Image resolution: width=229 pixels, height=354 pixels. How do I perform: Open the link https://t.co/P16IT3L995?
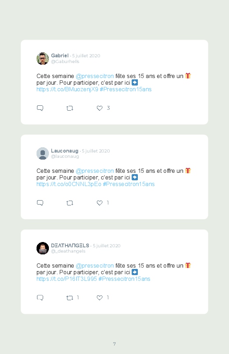(66, 279)
